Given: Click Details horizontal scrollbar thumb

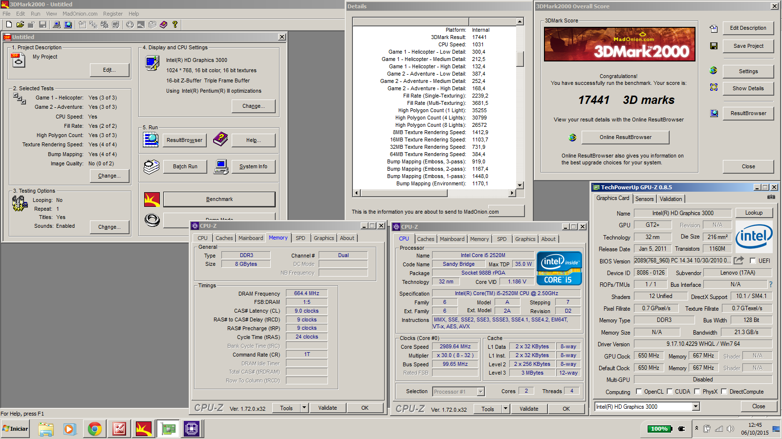Looking at the screenshot, I should (403, 193).
